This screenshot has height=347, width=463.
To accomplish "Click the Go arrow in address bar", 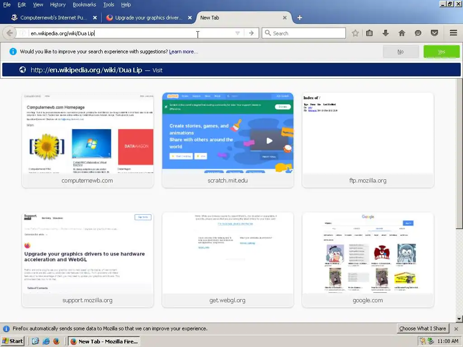I will [x=251, y=33].
